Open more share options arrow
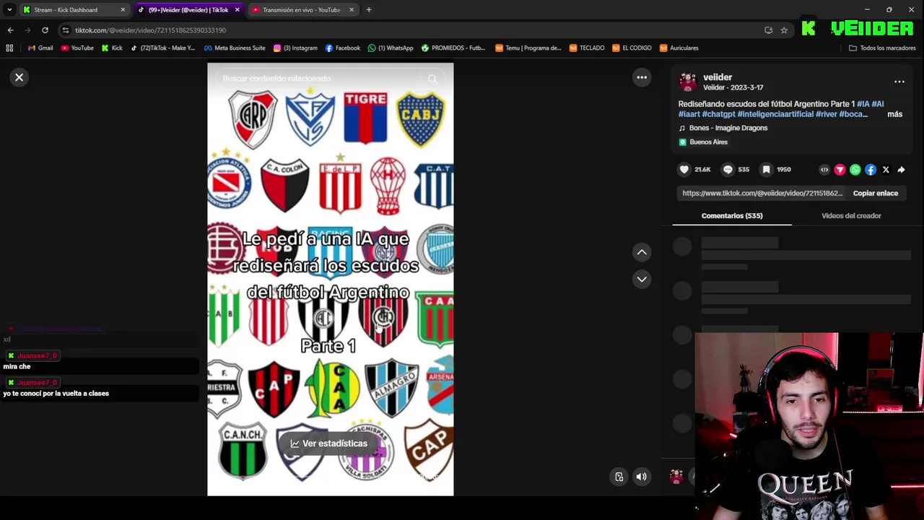This screenshot has width=924, height=520. [x=901, y=170]
